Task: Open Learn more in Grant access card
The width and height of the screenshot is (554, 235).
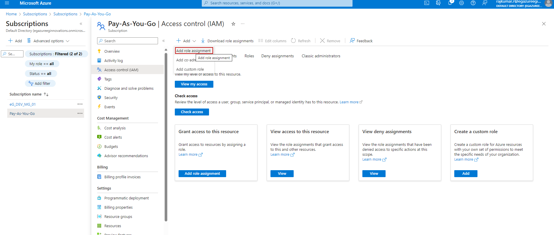Action: [190, 155]
